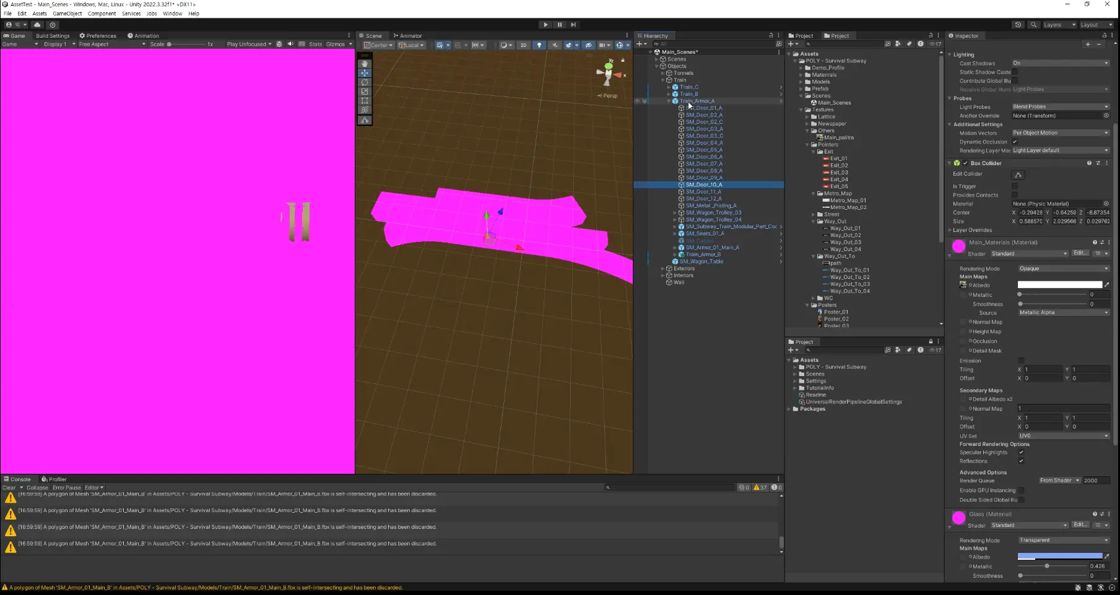Click Step frame button
This screenshot has width=1120, height=595.
tap(573, 25)
